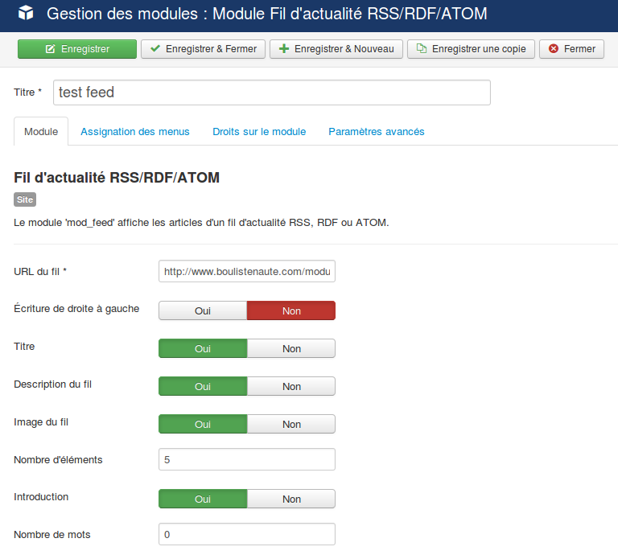Click the green Enregistrer save button
The width and height of the screenshot is (618, 559).
pos(77,49)
